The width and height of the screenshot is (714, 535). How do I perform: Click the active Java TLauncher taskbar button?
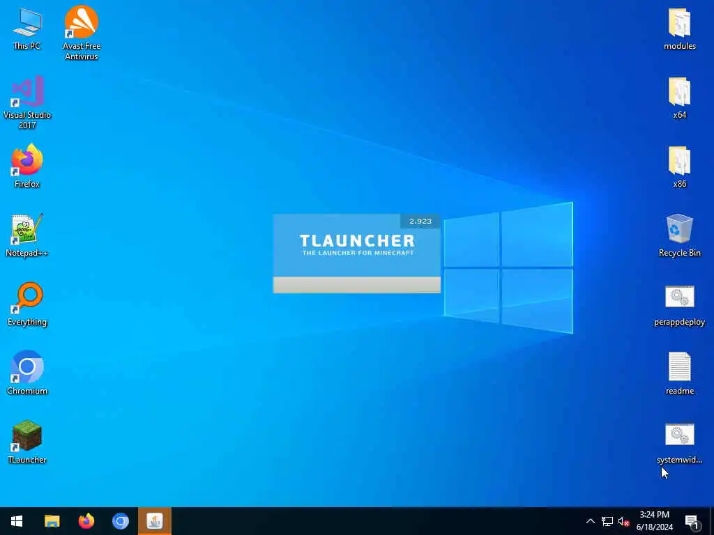(x=155, y=521)
